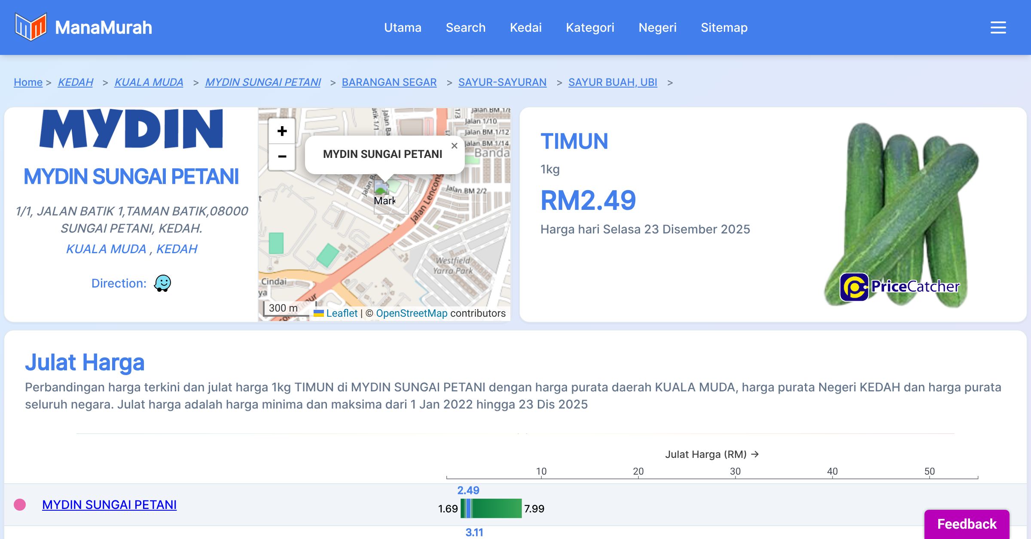Viewport: 1031px width, 539px height.
Task: Click the ManaMurah logo icon
Action: click(31, 27)
